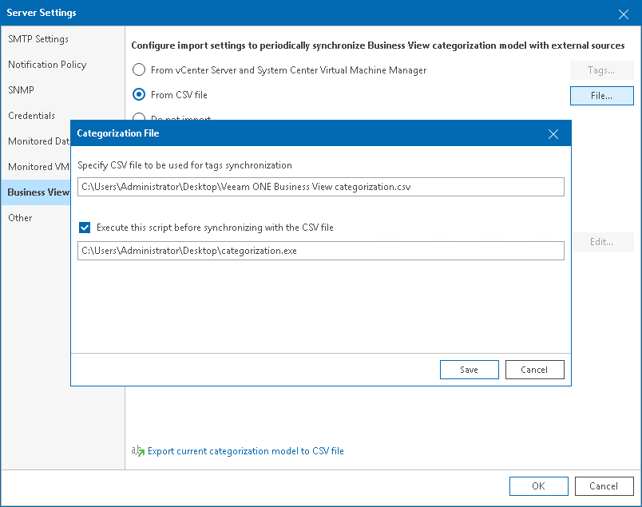Screen dimensions: 642x507
Task: Click the File... button
Action: 601,96
